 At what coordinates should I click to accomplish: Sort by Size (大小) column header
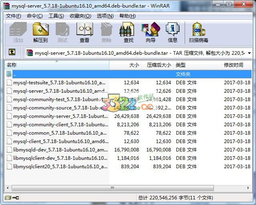tap(125, 65)
